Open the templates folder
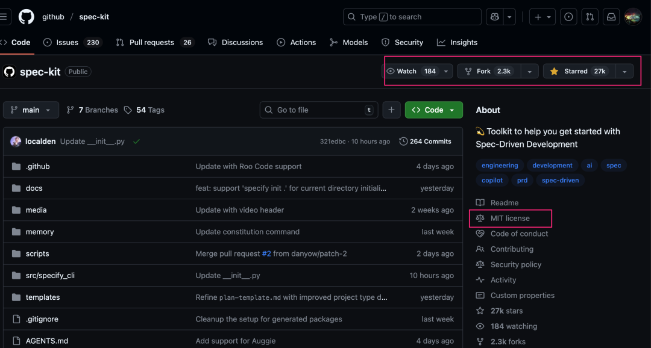The image size is (651, 348). 43,297
